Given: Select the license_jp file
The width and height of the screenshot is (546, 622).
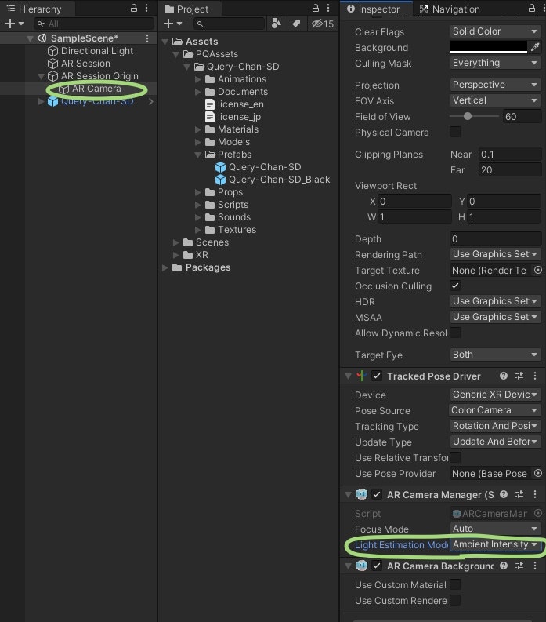Looking at the screenshot, I should tap(239, 117).
